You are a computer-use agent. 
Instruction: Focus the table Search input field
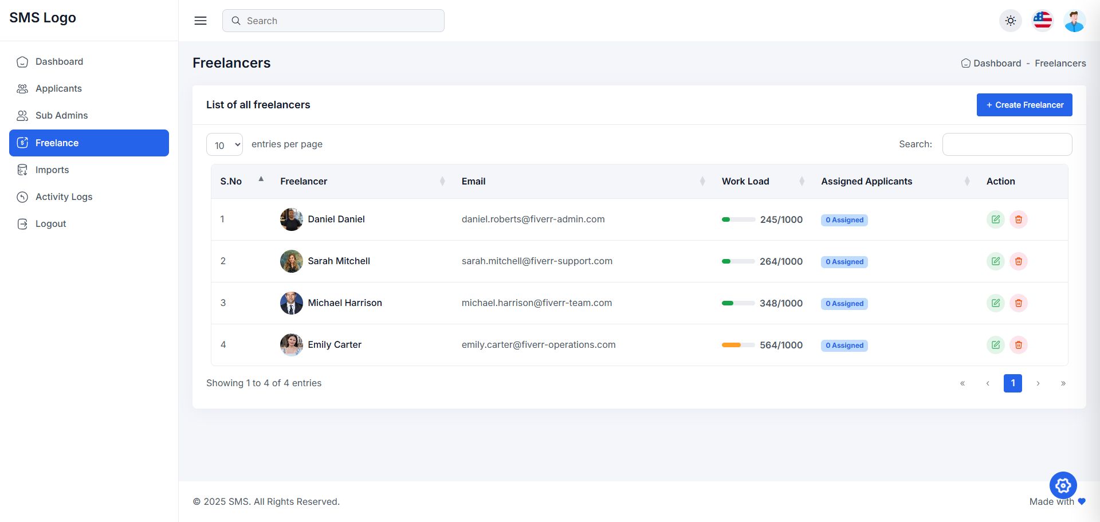(x=1007, y=144)
